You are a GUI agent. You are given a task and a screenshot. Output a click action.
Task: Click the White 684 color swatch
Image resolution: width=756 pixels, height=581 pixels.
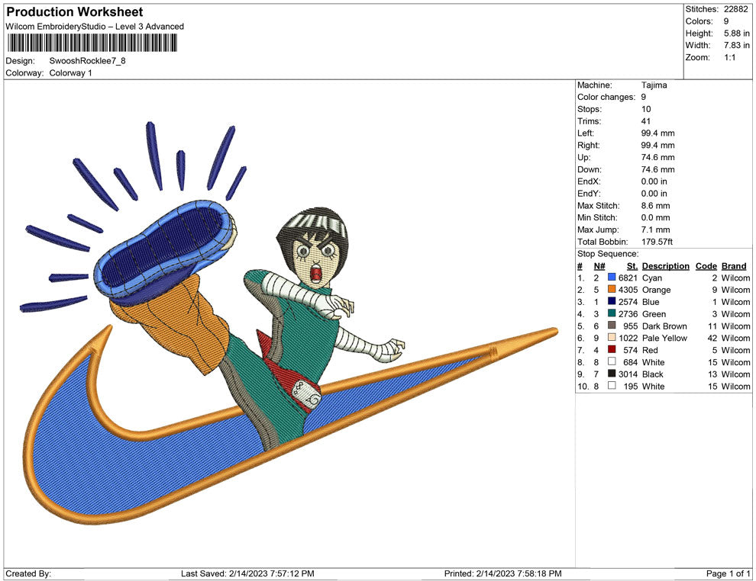pos(612,362)
